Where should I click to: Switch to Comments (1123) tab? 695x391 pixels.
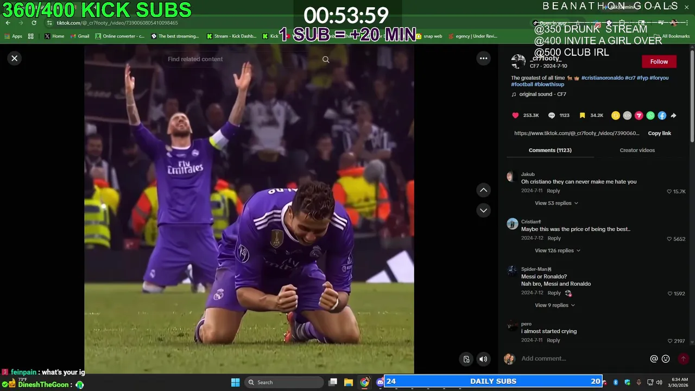pos(550,150)
